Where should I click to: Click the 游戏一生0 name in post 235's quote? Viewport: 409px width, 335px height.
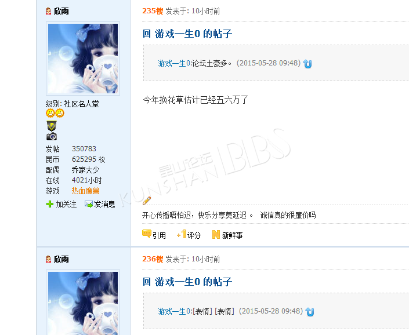click(x=174, y=63)
